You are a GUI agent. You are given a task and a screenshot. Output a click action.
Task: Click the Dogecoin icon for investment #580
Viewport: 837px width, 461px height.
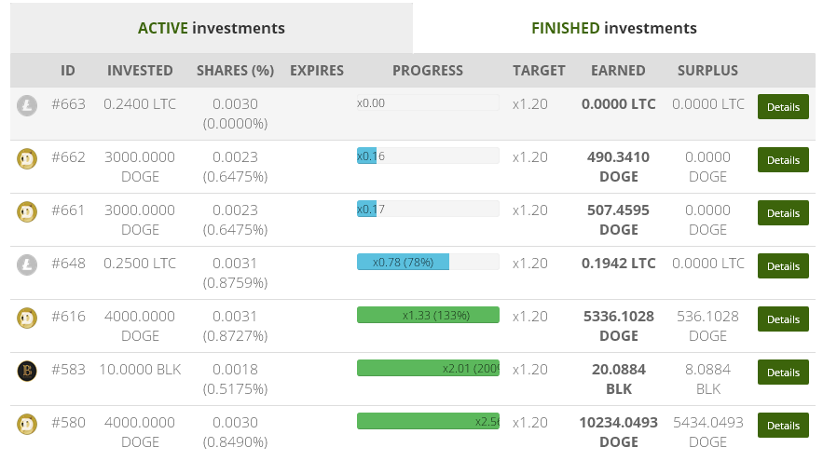(x=27, y=424)
